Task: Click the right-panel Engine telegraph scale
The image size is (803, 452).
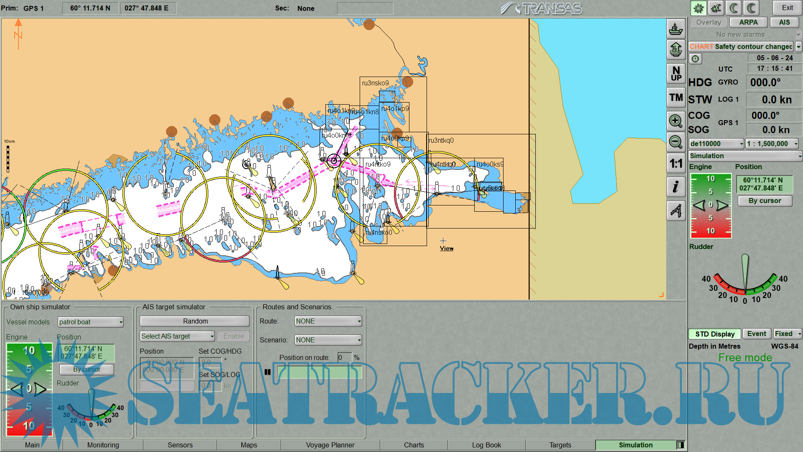Action: pyautogui.click(x=711, y=205)
